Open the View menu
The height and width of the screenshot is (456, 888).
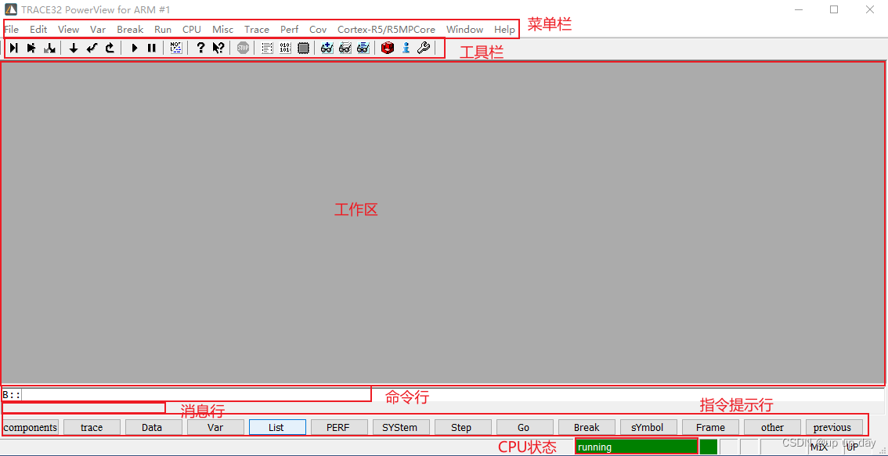[x=69, y=30]
